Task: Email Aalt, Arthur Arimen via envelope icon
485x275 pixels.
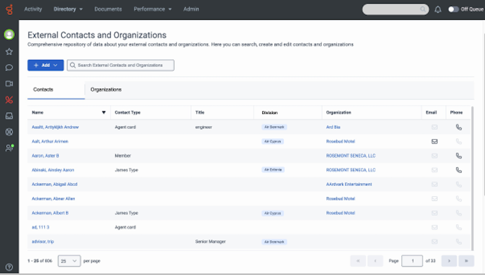Action: pyautogui.click(x=434, y=142)
